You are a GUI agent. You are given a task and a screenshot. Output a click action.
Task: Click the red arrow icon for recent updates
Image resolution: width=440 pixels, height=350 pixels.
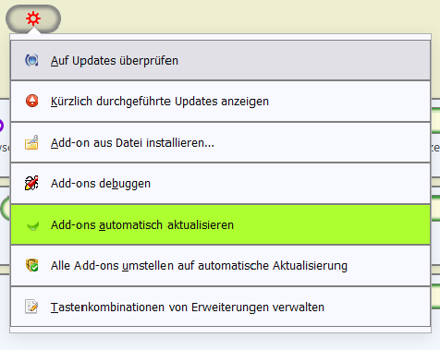(31, 101)
